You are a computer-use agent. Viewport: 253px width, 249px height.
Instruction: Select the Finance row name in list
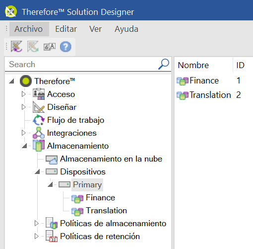[x=204, y=81]
